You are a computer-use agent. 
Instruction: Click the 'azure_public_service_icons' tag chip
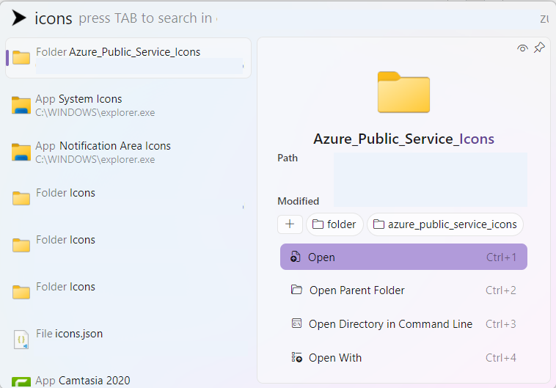pos(445,224)
